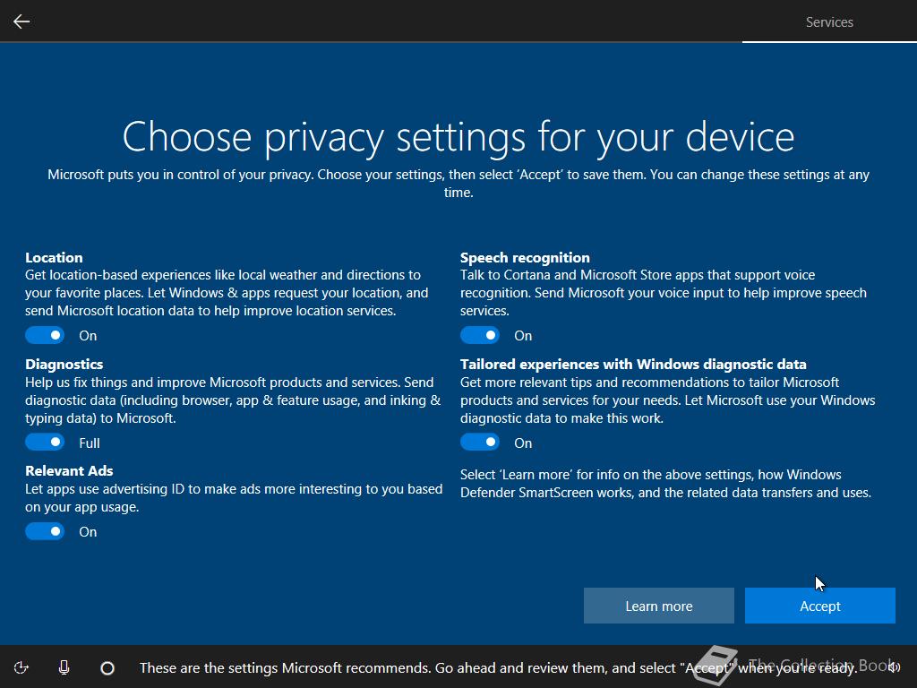Click the On label beside Relevant Ads

coord(88,532)
